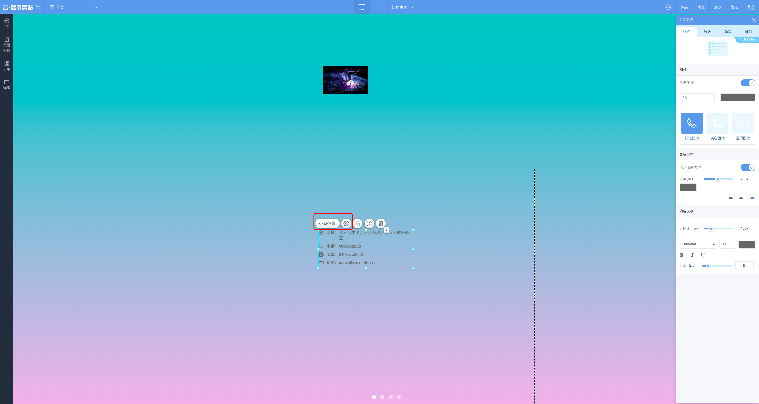Click the download arrow handle on component
Image resolution: width=759 pixels, height=404 pixels.
386,230
